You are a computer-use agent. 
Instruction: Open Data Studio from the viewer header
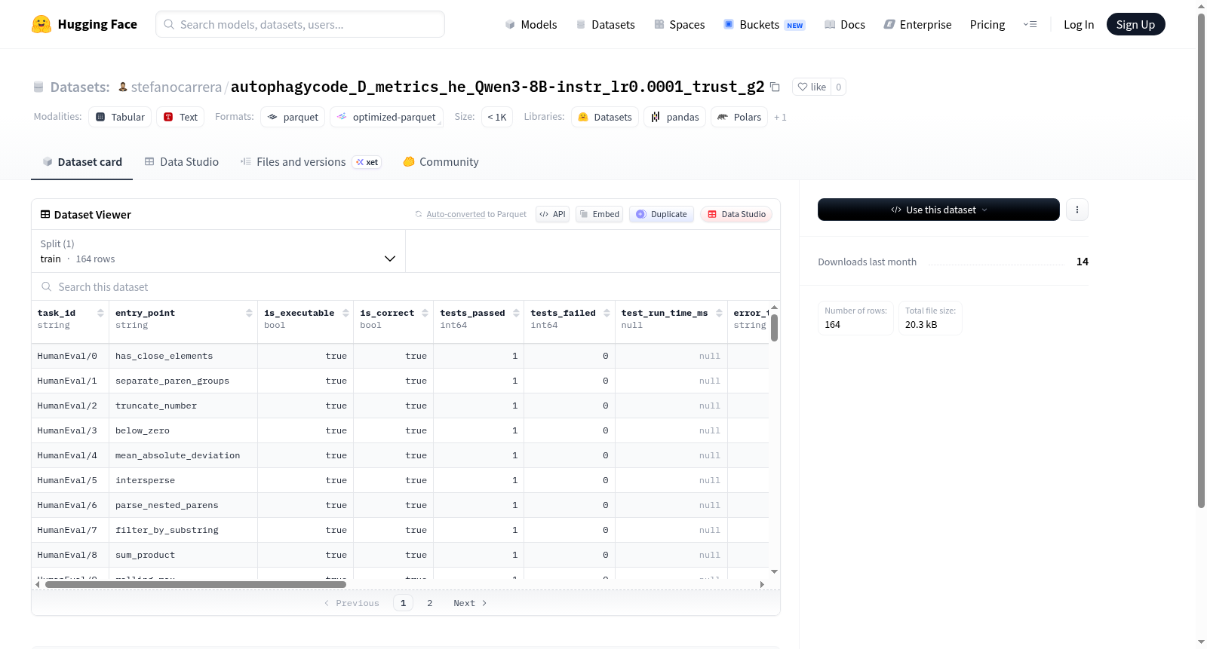(736, 214)
